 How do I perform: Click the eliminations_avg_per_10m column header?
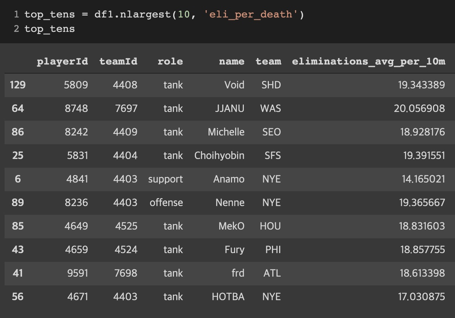(x=368, y=61)
